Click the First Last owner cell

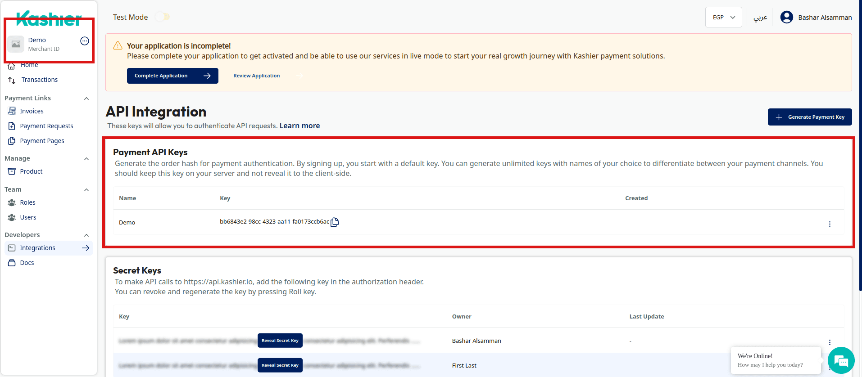click(x=464, y=366)
